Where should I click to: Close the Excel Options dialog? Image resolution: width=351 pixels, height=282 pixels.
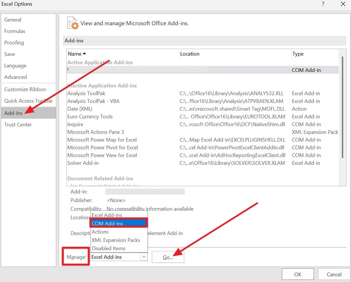(343, 4)
